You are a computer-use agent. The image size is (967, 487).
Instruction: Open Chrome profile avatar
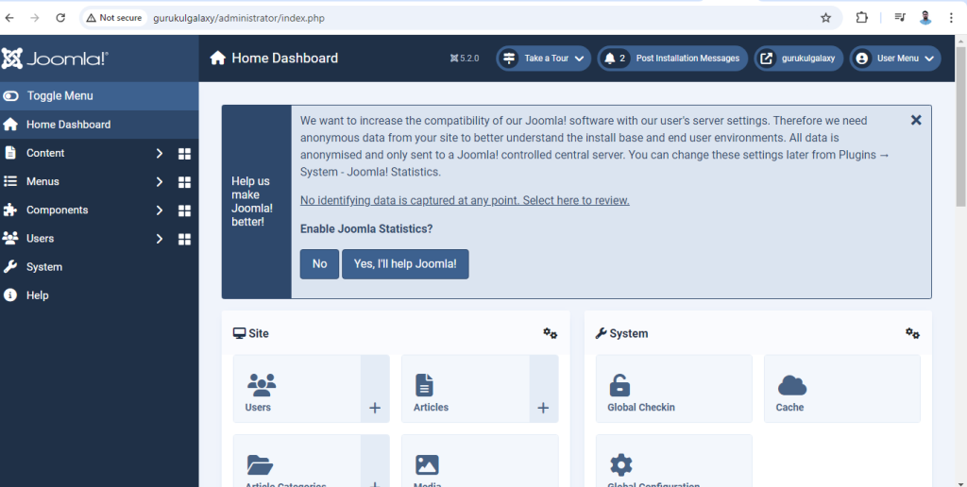click(x=925, y=18)
